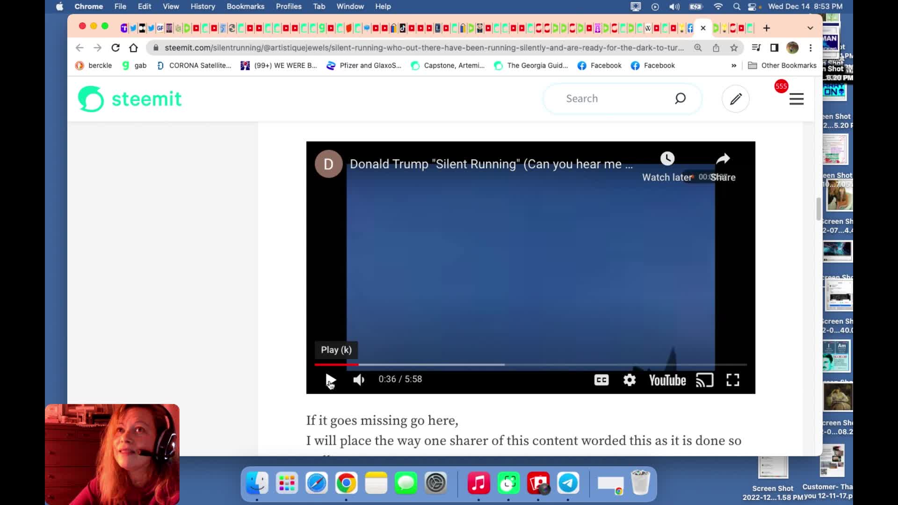Open Apple menu
Image resolution: width=898 pixels, height=505 pixels.
[x=59, y=7]
